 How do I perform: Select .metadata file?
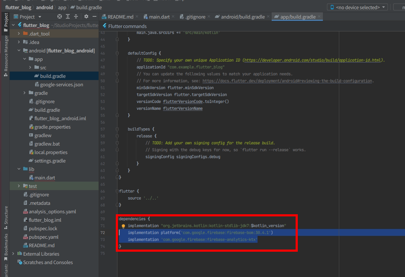37,203
